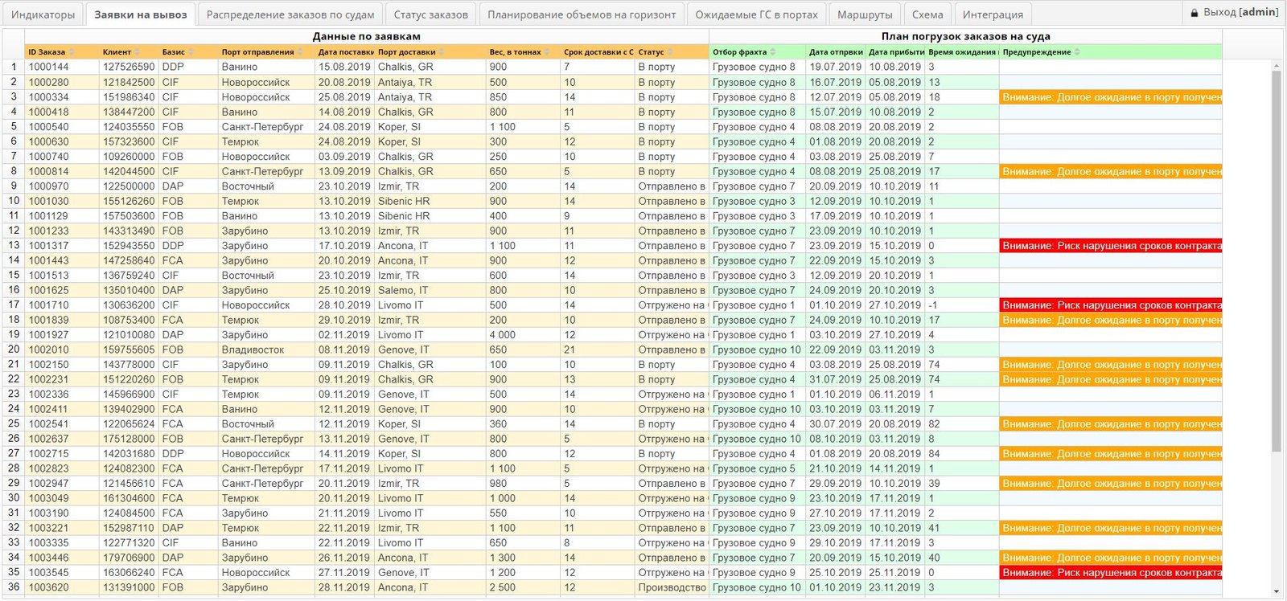Click the vertical scrollbar thumb

pyautogui.click(x=1276, y=261)
